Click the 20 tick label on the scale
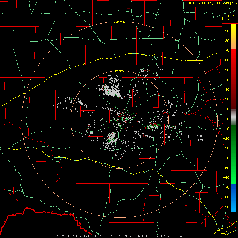Screen dimensions: 238x238 tap(227, 99)
